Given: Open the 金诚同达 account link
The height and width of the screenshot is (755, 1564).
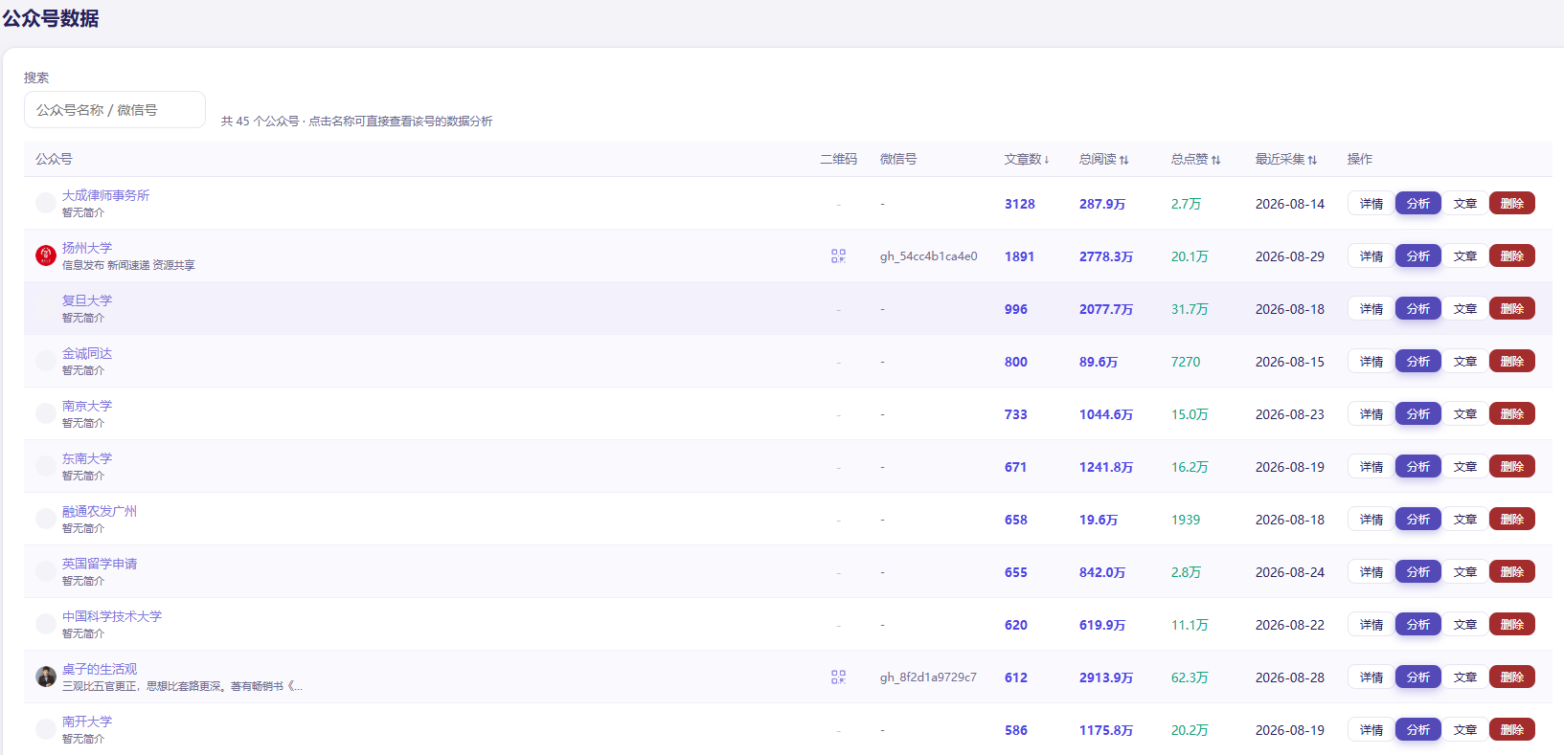Looking at the screenshot, I should (87, 353).
